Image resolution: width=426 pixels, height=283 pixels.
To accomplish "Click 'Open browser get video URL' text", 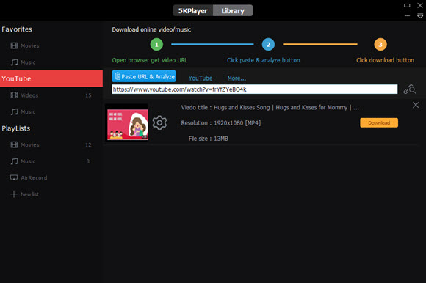I will [x=150, y=60].
